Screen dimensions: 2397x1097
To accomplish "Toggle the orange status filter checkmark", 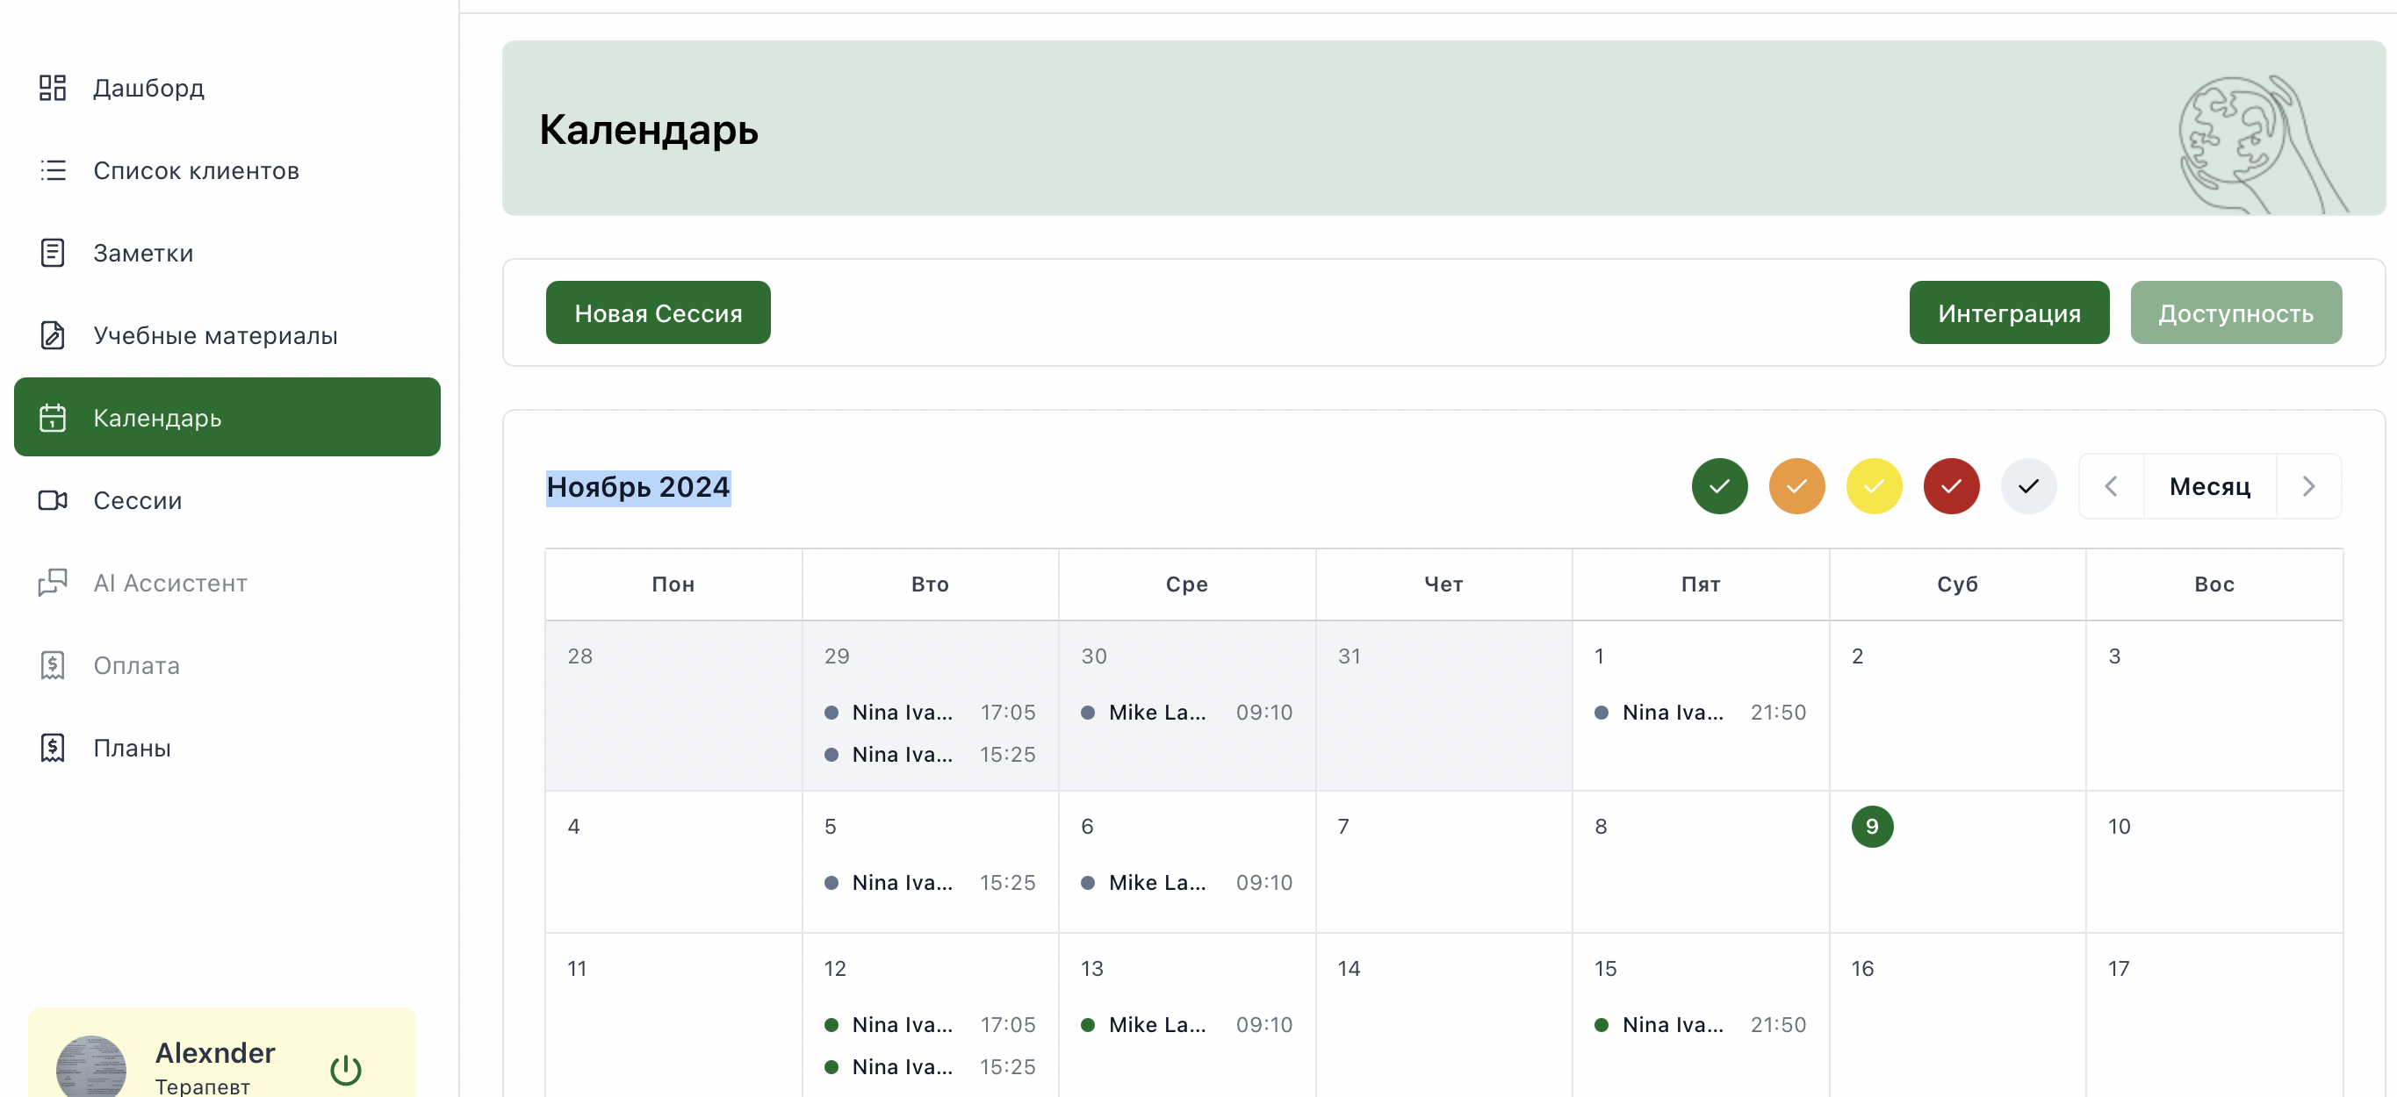I will (x=1796, y=485).
